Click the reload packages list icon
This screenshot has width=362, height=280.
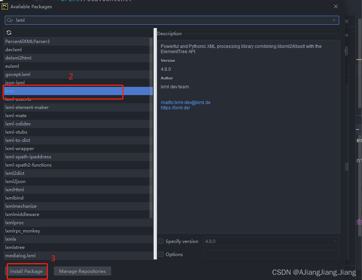(x=9, y=33)
